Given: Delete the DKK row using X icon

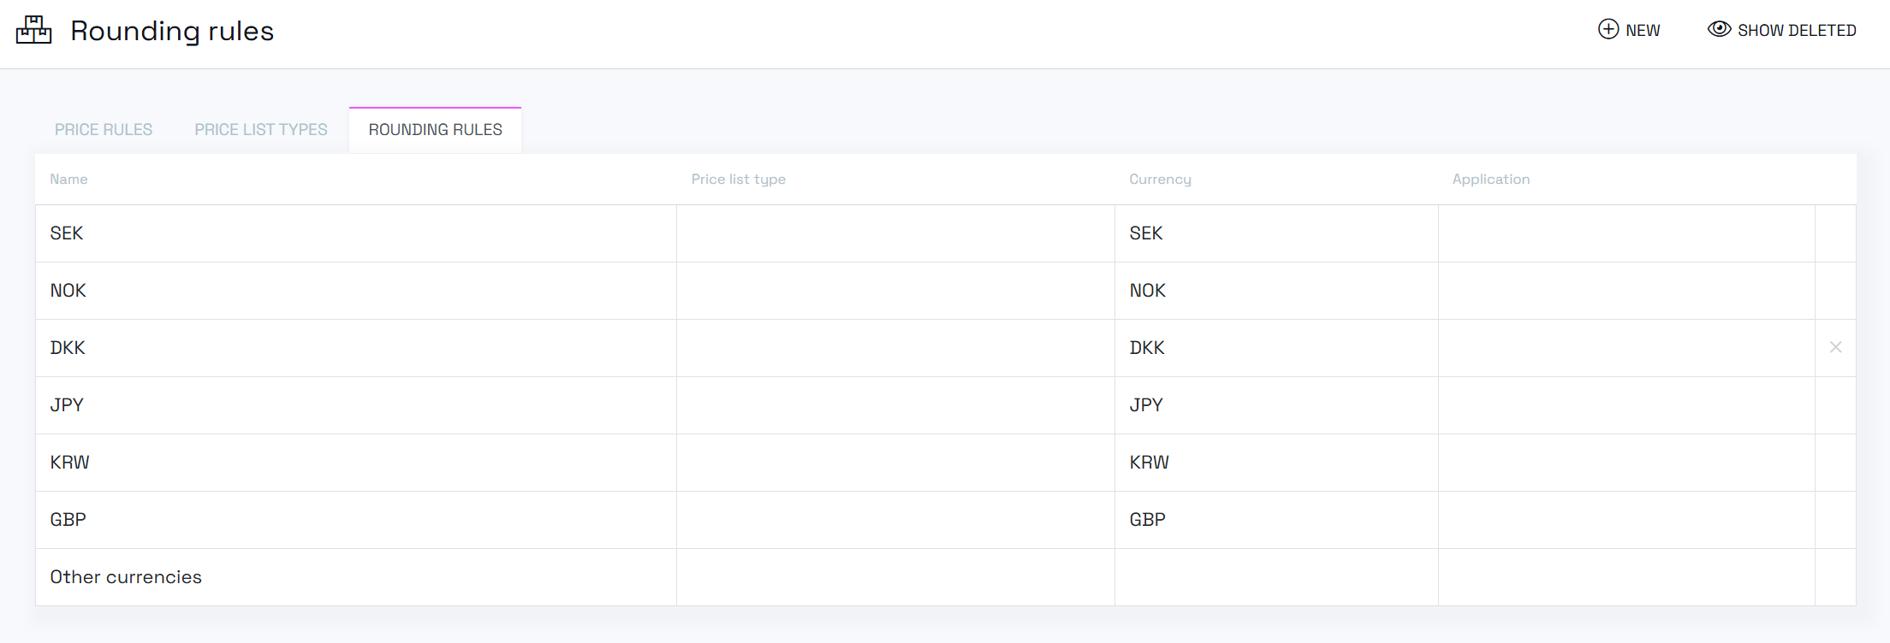Looking at the screenshot, I should tap(1835, 347).
